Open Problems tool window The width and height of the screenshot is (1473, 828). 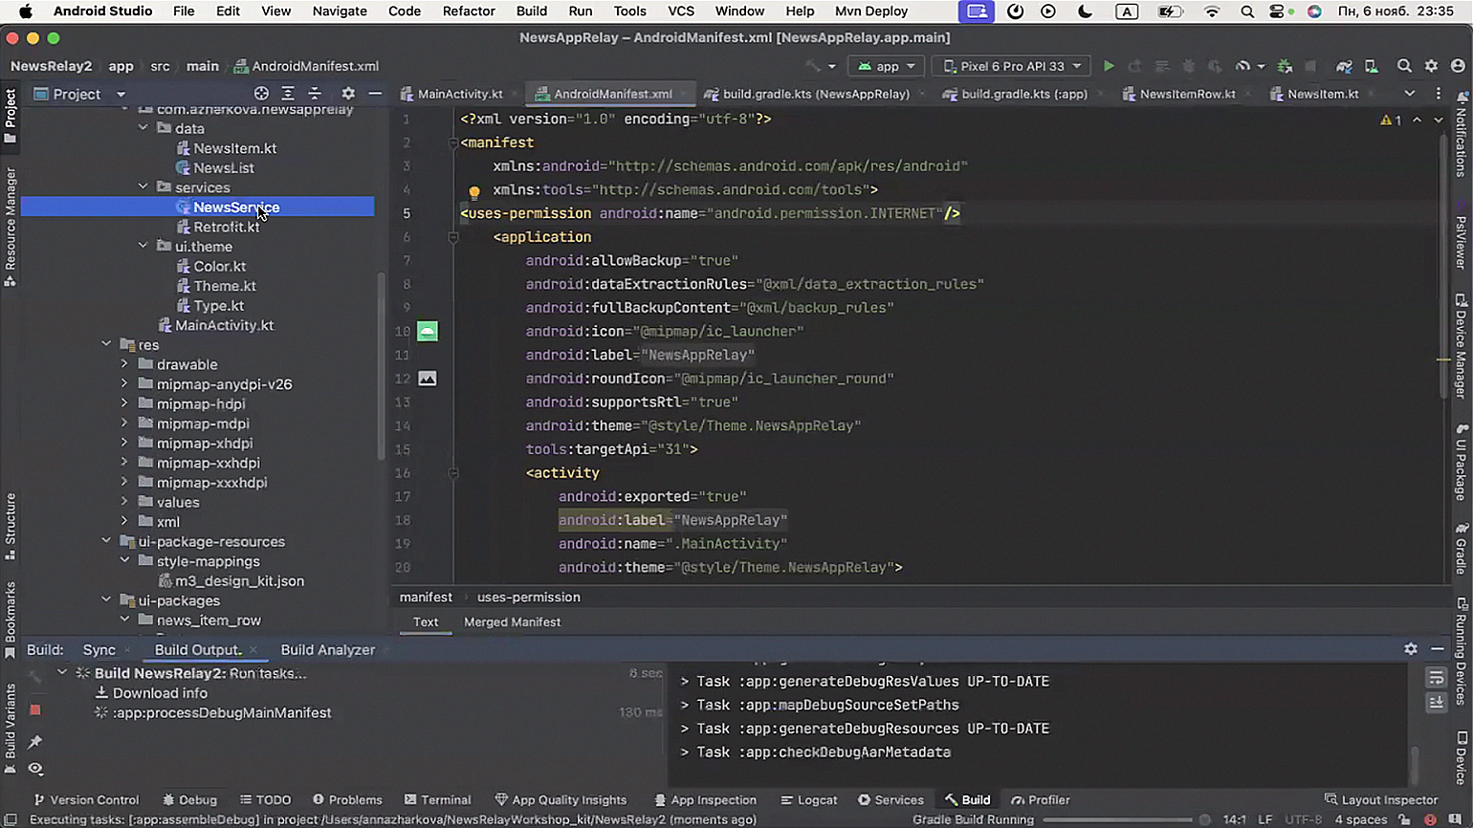click(347, 799)
